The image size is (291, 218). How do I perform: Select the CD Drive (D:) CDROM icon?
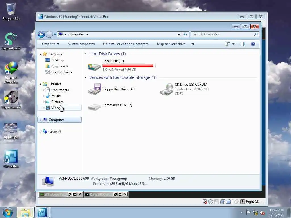(167, 89)
